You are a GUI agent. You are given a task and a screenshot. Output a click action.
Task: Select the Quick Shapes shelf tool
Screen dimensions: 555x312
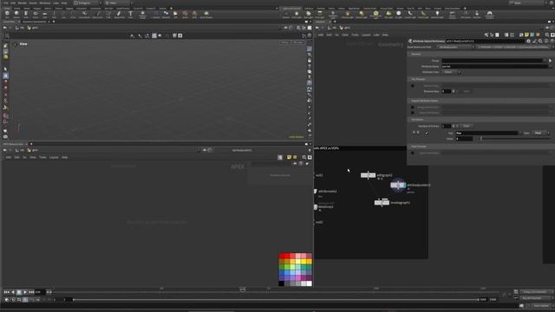click(x=206, y=14)
